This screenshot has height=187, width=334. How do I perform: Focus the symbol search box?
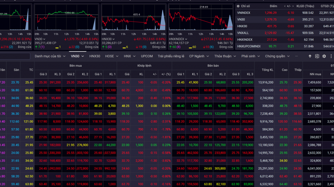pyautogui.click(x=15, y=56)
